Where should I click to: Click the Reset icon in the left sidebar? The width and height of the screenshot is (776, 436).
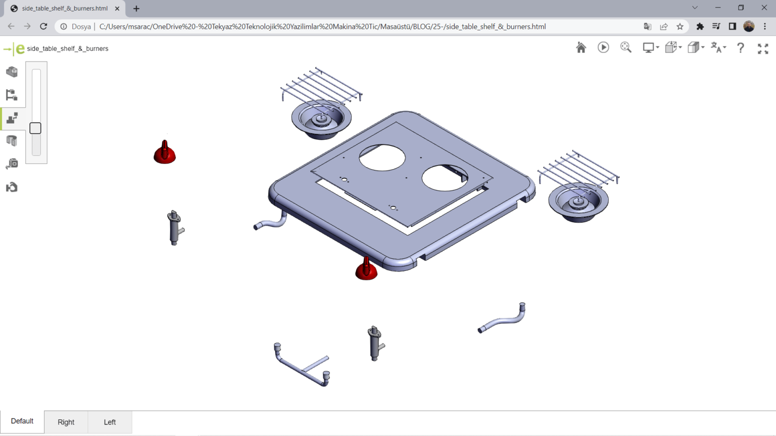(12, 187)
